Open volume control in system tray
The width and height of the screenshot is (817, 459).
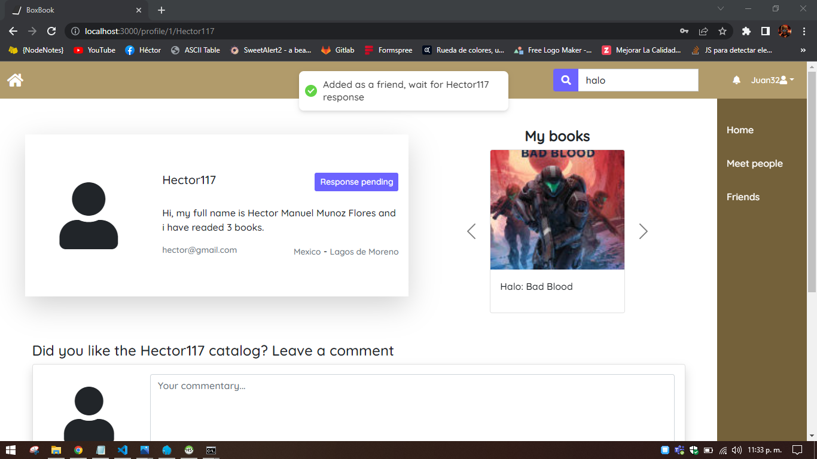coord(737,450)
